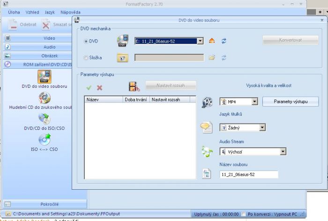Click the FormatFactory title bar app icon
The height and width of the screenshot is (221, 328).
[6, 4]
